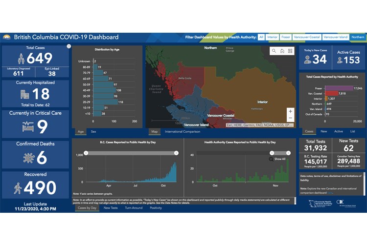Click the Northern region label on map
The width and height of the screenshot is (367, 246).
point(210,48)
